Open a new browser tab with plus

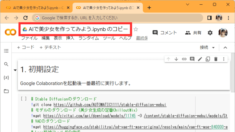[149, 8]
